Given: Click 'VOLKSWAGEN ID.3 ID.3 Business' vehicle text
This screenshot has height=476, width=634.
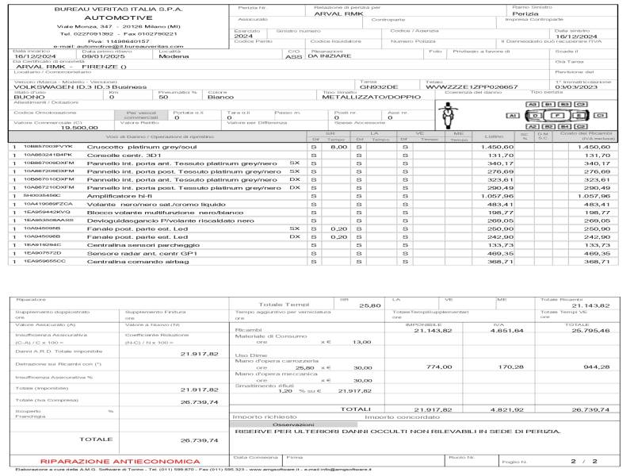Looking at the screenshot, I should (x=80, y=87).
